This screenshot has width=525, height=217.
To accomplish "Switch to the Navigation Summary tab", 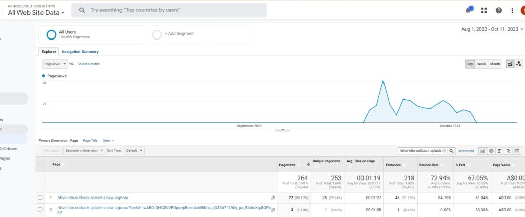I will [80, 52].
